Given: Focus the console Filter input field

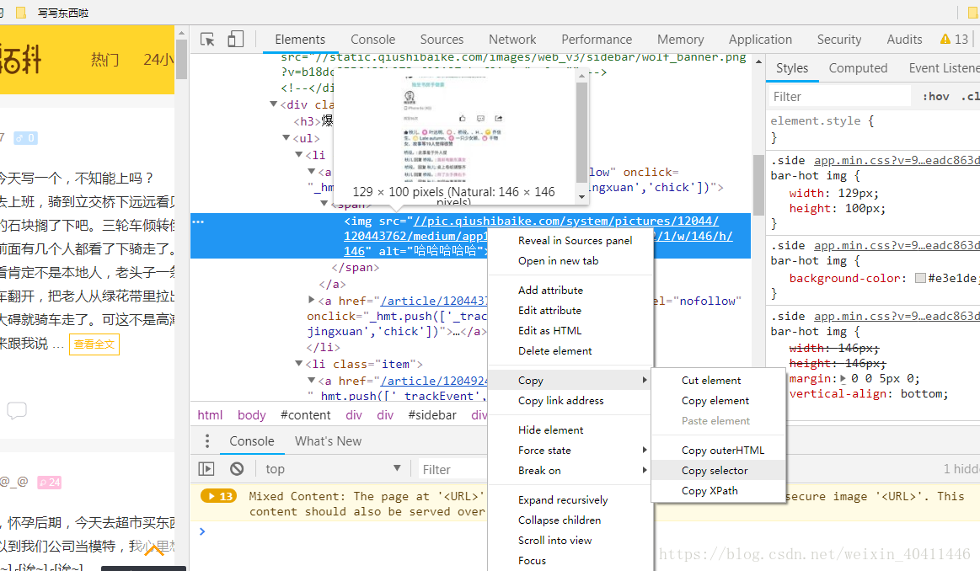Looking at the screenshot, I should (x=453, y=469).
